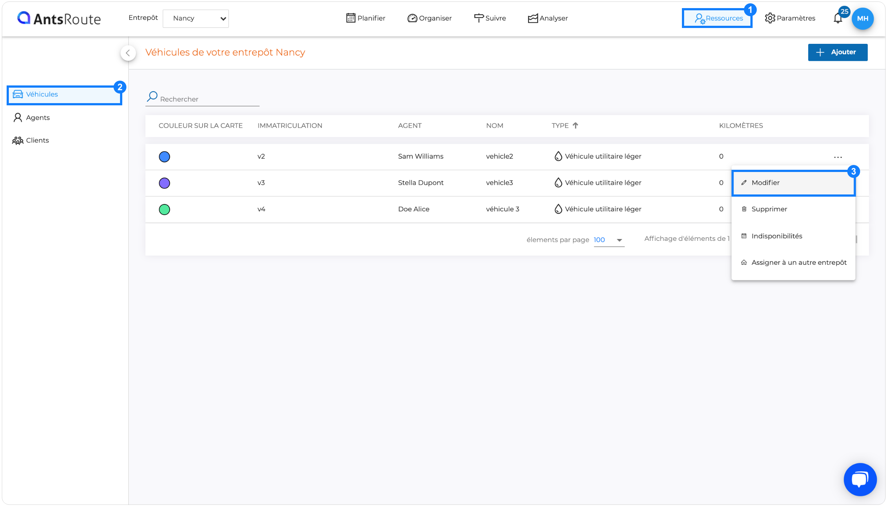Viewport: 887px width, 506px height.
Task: Open the chat support bubble
Action: coord(860,479)
